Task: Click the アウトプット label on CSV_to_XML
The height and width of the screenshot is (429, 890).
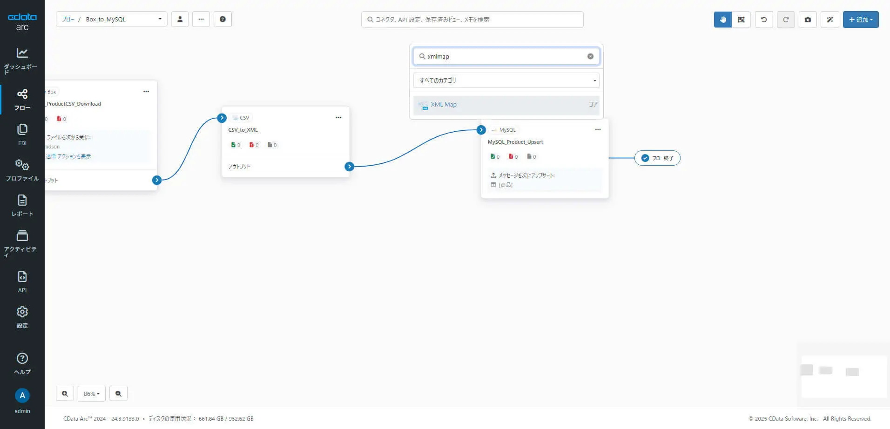Action: tap(239, 167)
